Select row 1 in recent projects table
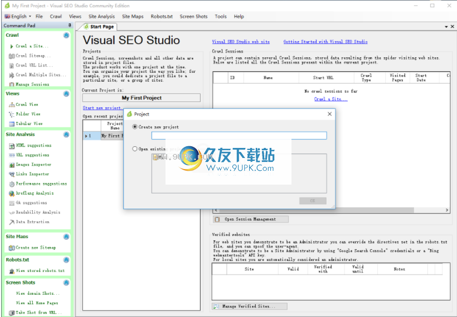 [x=92, y=136]
